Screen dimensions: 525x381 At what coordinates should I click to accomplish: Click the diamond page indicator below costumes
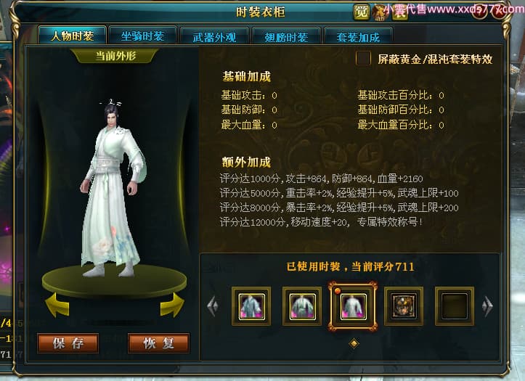pyautogui.click(x=354, y=343)
